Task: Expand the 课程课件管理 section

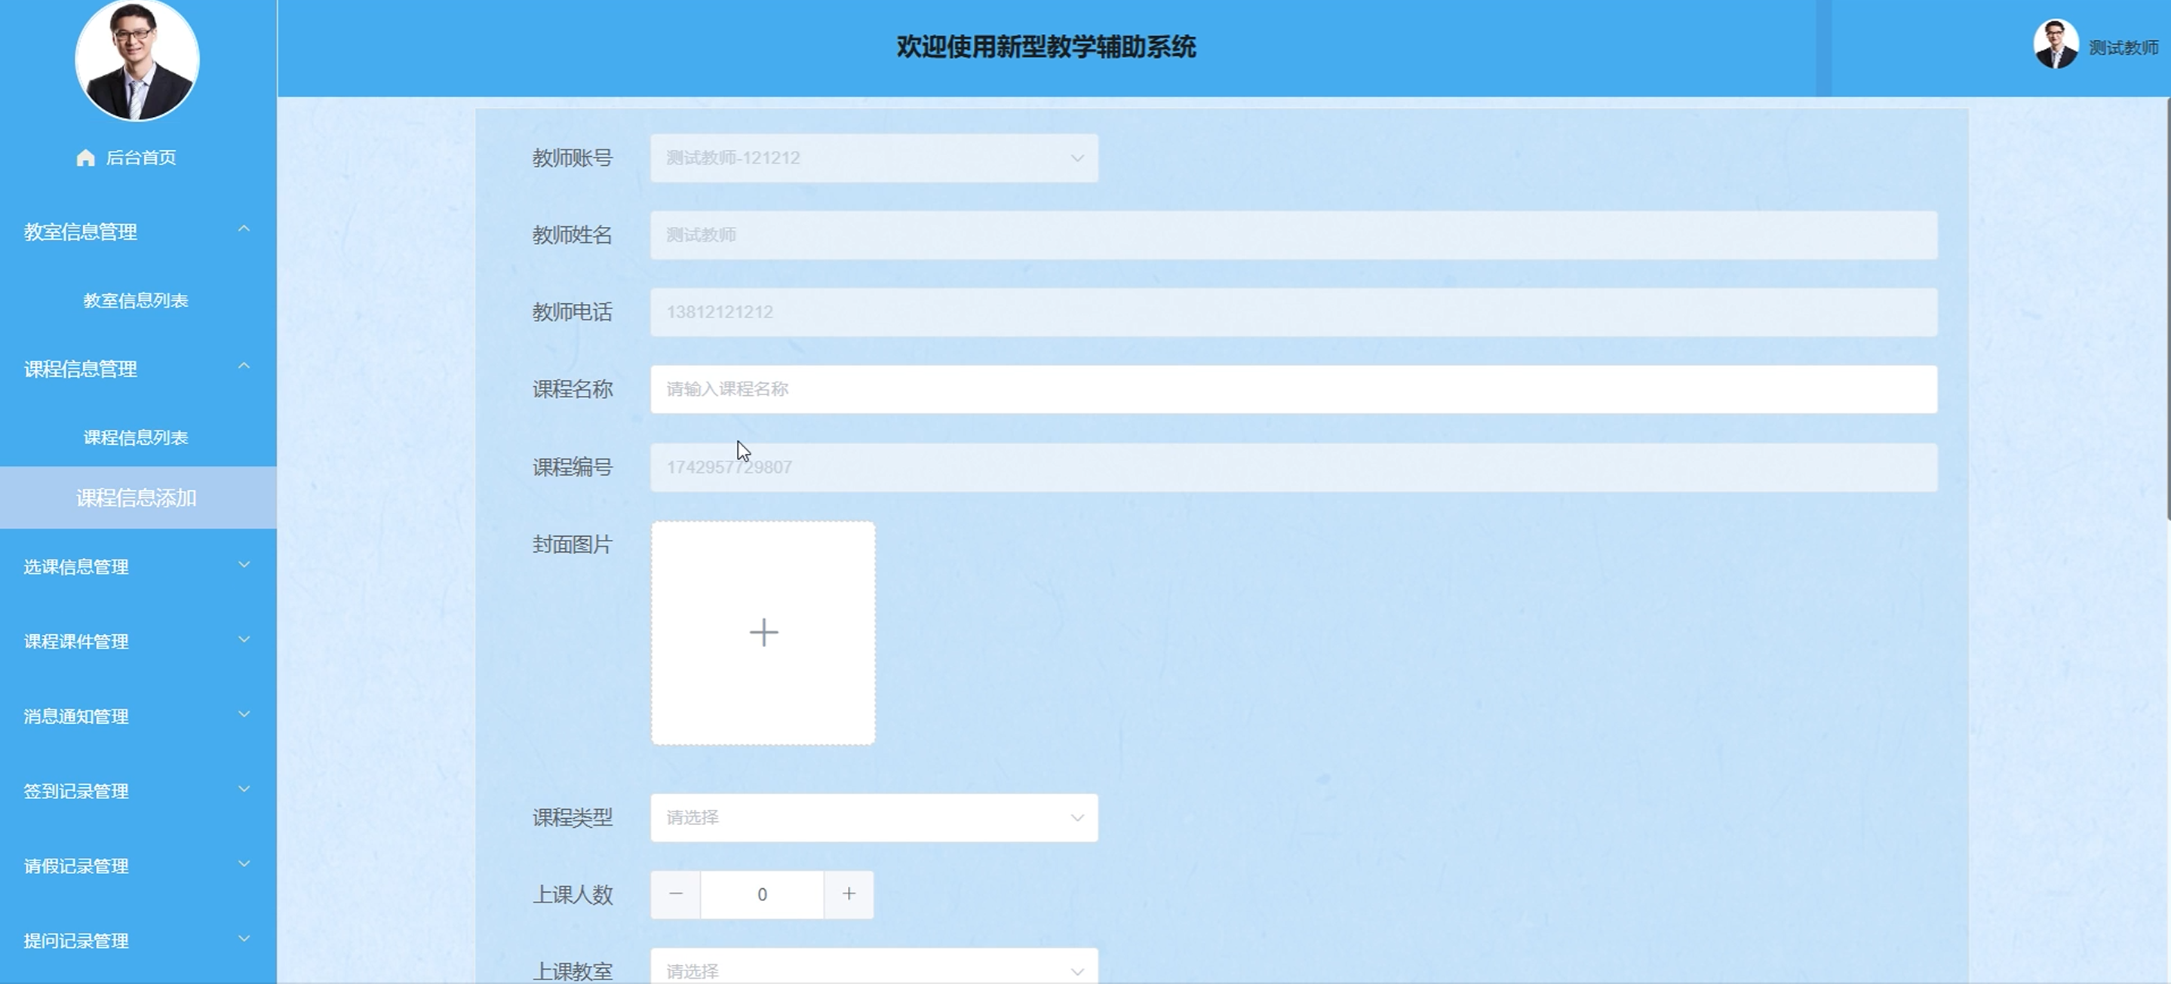Action: pyautogui.click(x=135, y=641)
